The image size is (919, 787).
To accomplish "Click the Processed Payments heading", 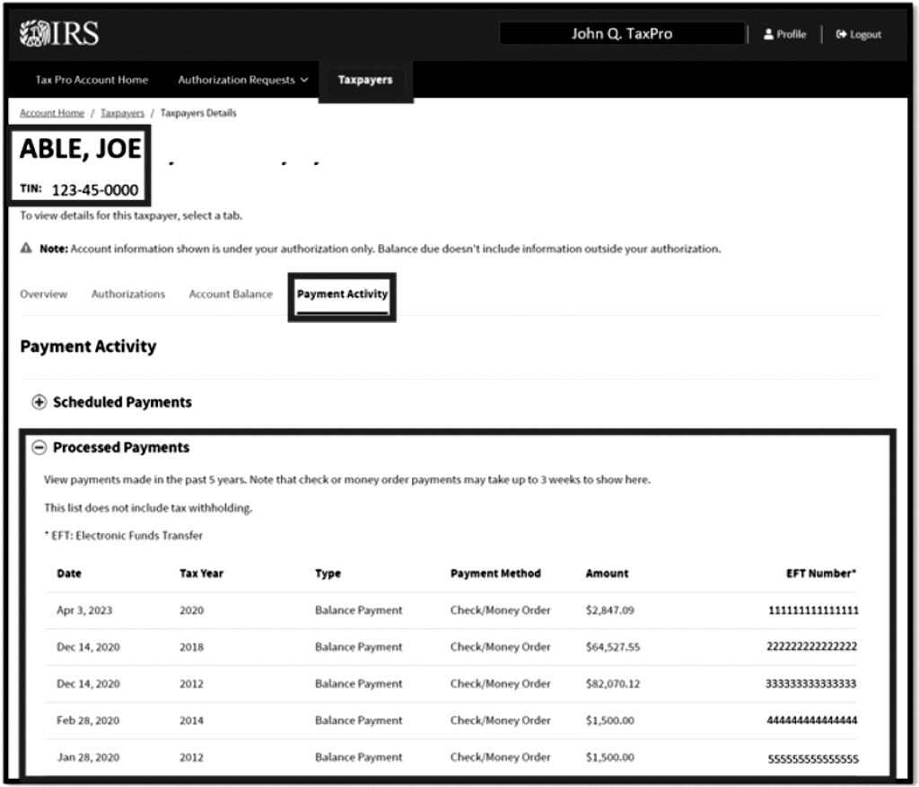I will pos(121,448).
